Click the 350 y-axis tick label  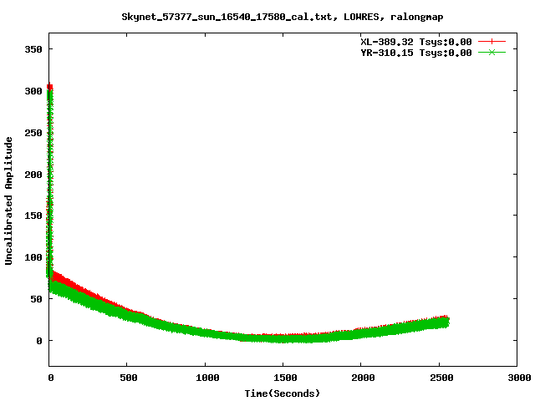[x=33, y=49]
